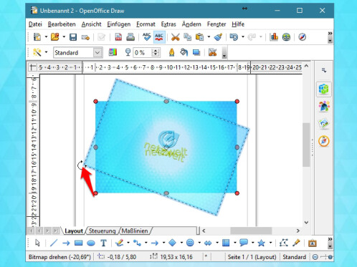Open the Navigator compass in the toolbar
Viewport: 357px width, 267px height.
click(303, 37)
